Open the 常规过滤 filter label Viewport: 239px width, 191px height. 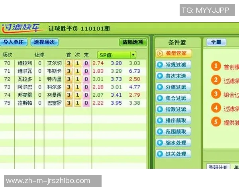point(176,65)
